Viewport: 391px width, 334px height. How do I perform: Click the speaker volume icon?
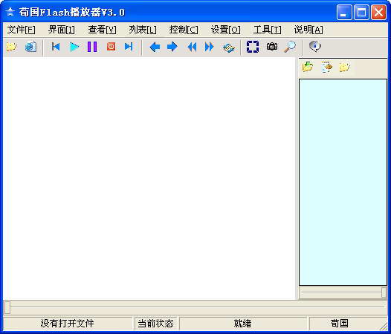315,47
